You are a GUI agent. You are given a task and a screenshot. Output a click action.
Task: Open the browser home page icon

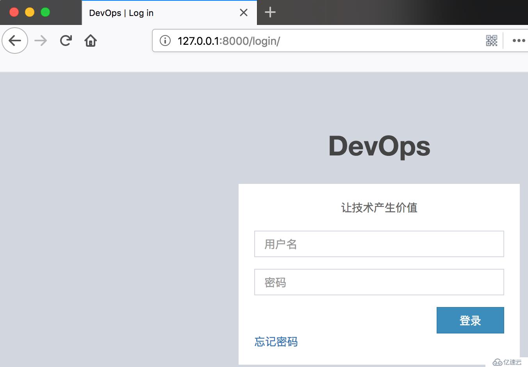pos(91,41)
